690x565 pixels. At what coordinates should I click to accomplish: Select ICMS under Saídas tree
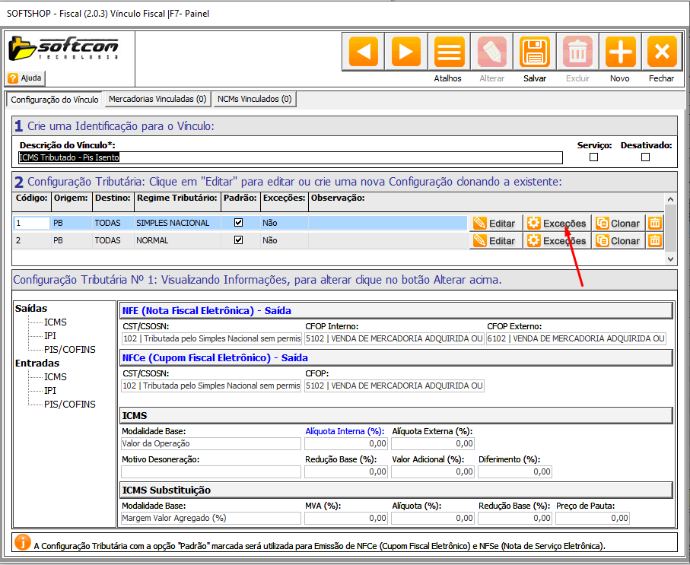55,322
